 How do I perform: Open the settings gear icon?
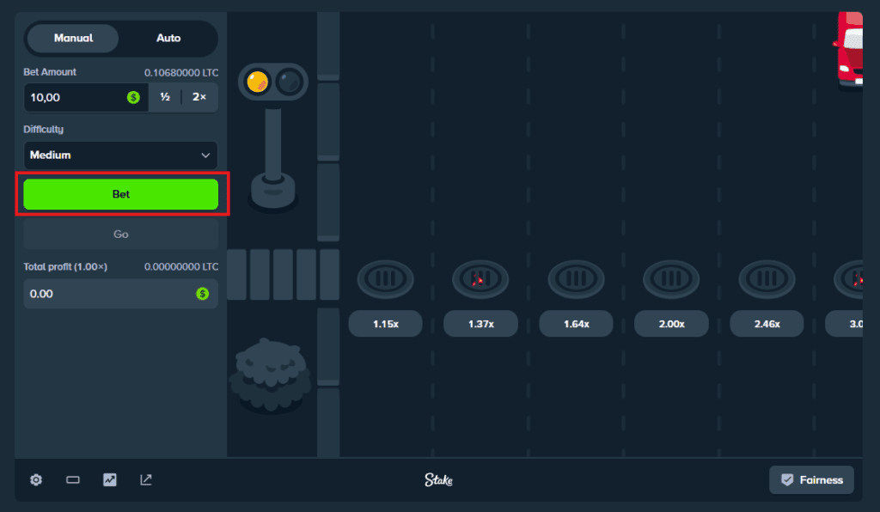36,480
